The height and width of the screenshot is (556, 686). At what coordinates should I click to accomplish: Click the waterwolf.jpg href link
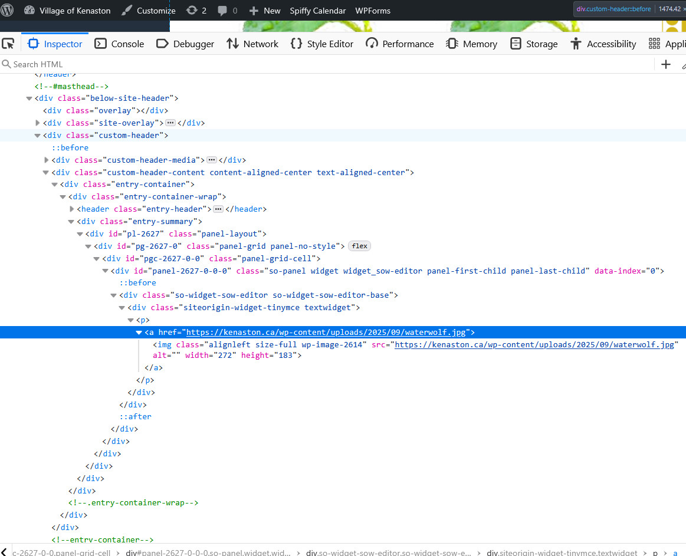(326, 332)
